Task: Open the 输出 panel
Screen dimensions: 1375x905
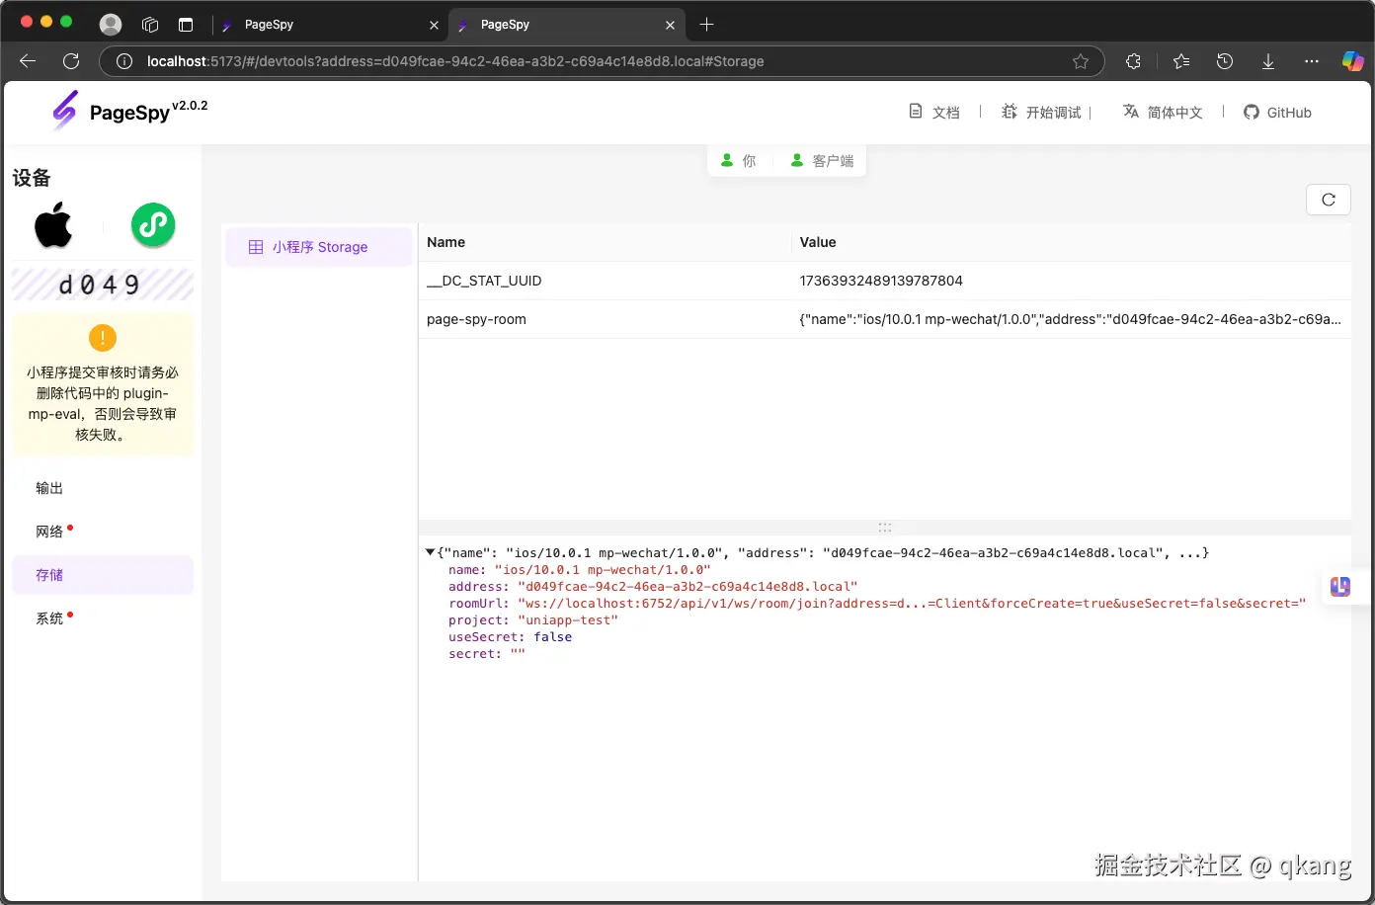Action: pyautogui.click(x=49, y=488)
